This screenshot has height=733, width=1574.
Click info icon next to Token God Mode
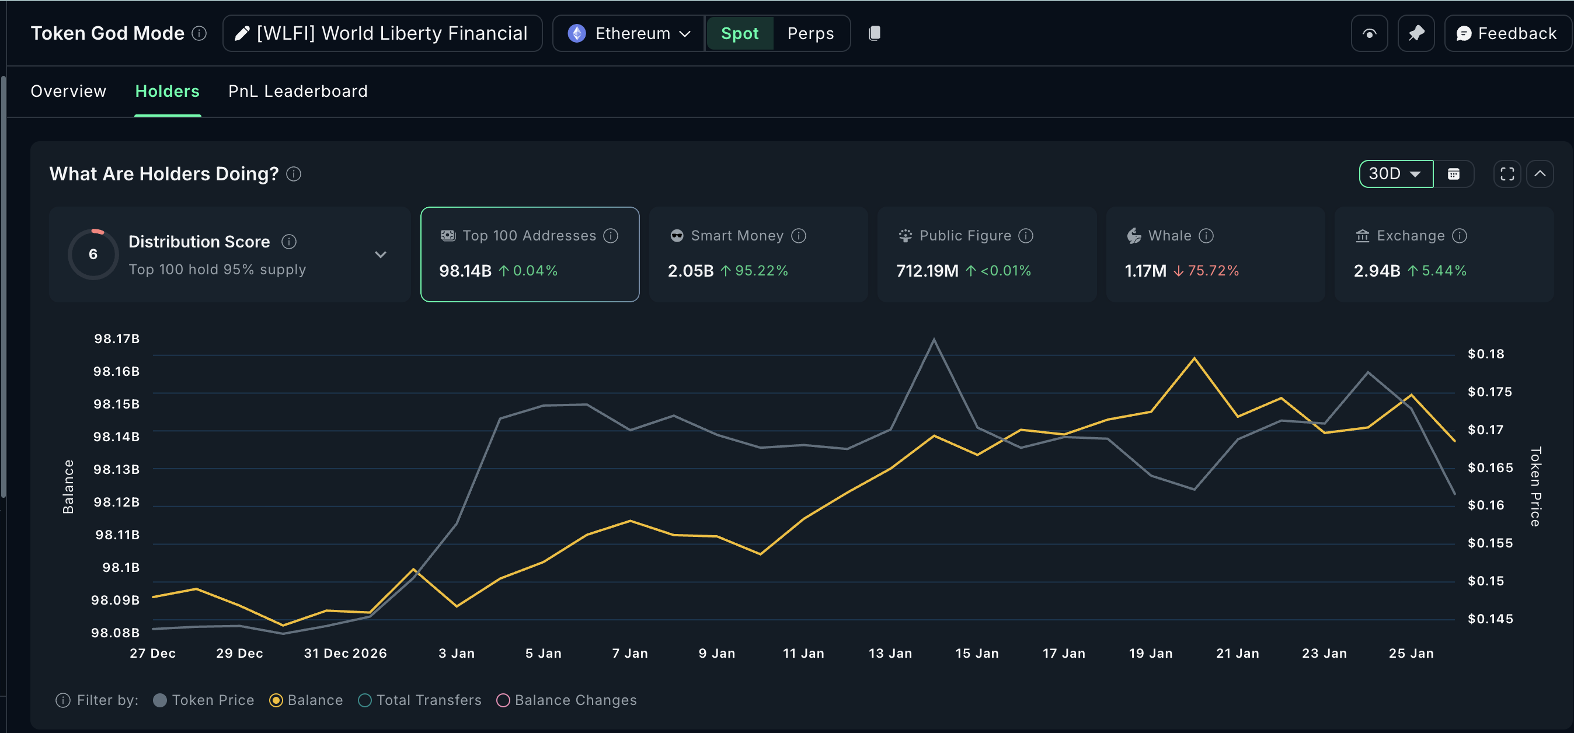pos(199,33)
